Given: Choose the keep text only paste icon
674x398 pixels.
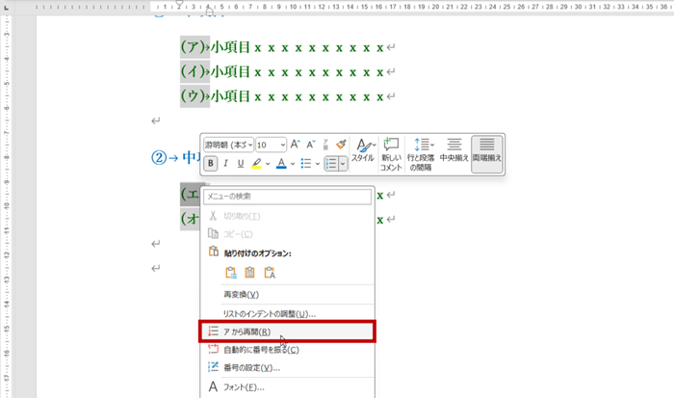Looking at the screenshot, I should [x=271, y=272].
